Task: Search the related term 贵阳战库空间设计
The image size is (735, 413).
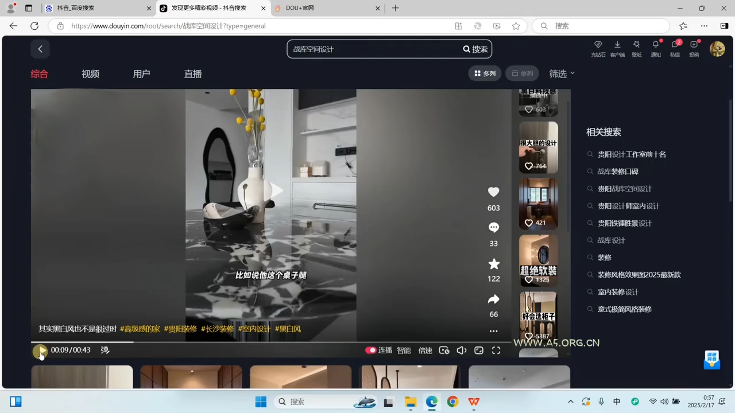Action: 625,188
